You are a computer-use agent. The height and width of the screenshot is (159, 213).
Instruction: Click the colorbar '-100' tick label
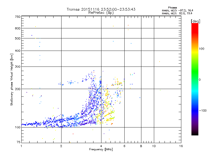[x=203, y=111]
